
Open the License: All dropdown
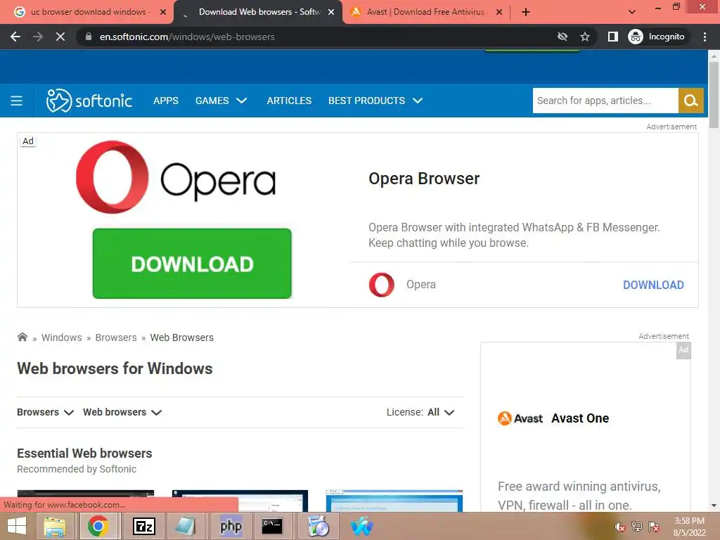coord(420,412)
